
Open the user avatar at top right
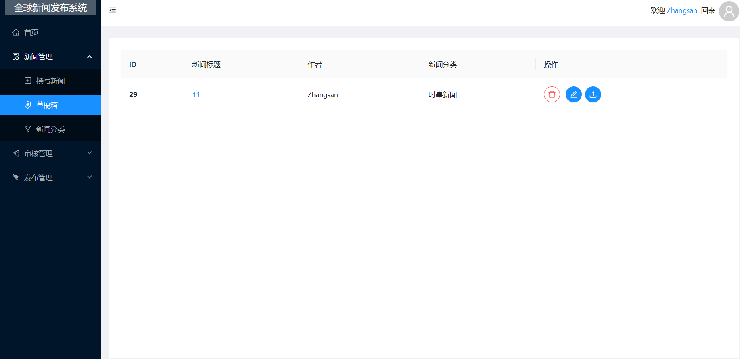(729, 11)
